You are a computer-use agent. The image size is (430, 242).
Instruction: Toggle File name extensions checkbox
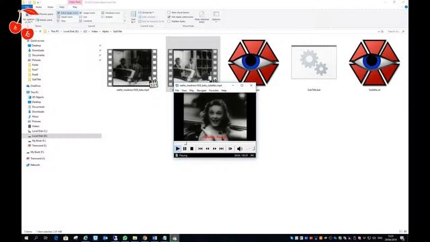coord(180,17)
